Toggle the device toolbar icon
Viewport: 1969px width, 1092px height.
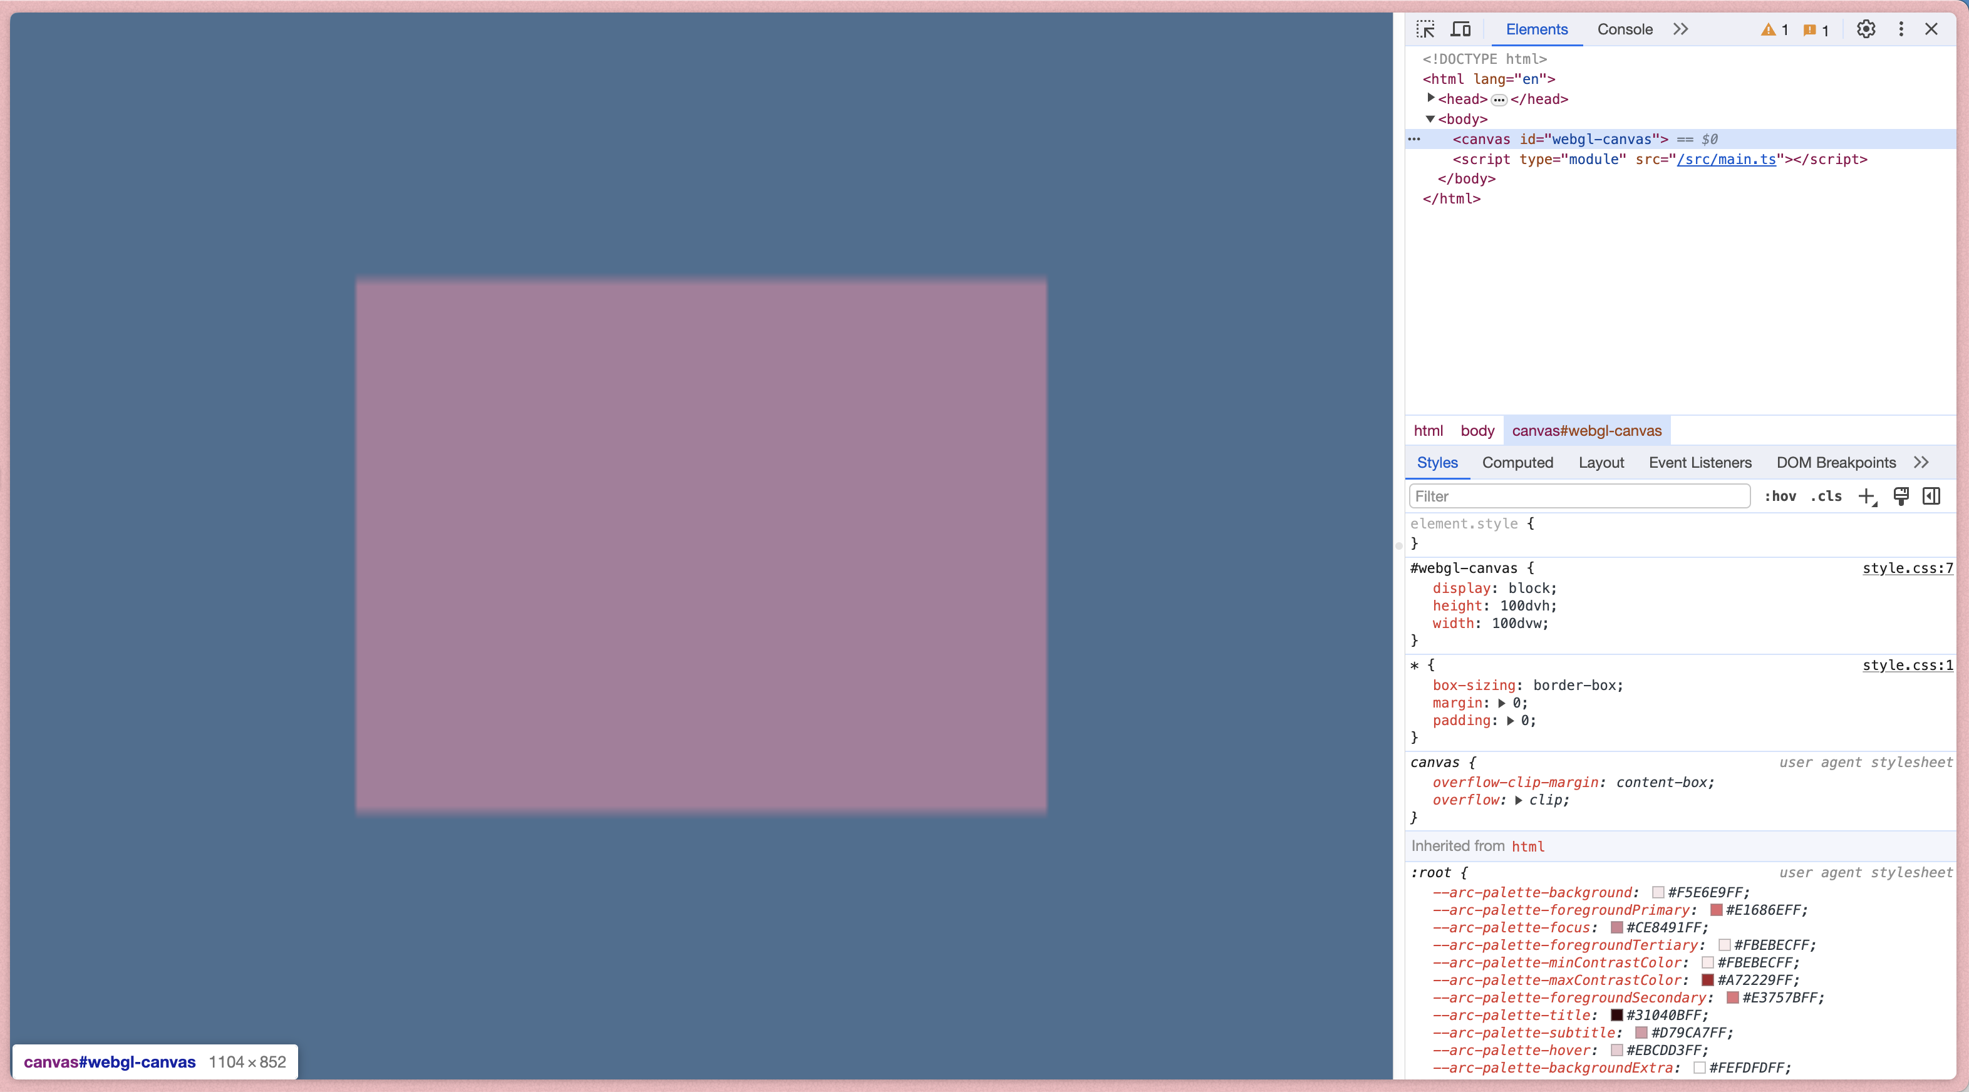click(1460, 29)
